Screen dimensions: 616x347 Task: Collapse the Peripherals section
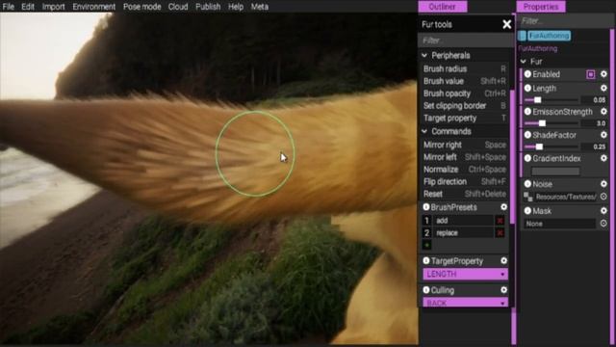pos(424,56)
